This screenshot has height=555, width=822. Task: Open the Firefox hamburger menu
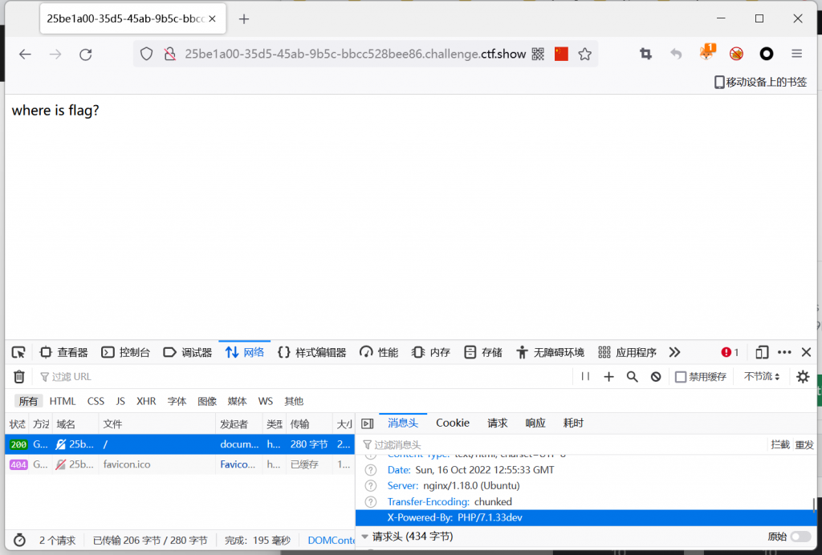797,54
